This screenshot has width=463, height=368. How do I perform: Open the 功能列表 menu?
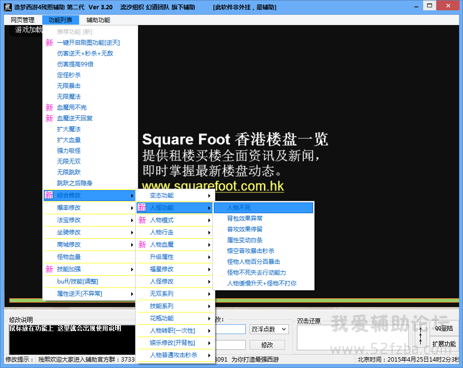(x=60, y=20)
